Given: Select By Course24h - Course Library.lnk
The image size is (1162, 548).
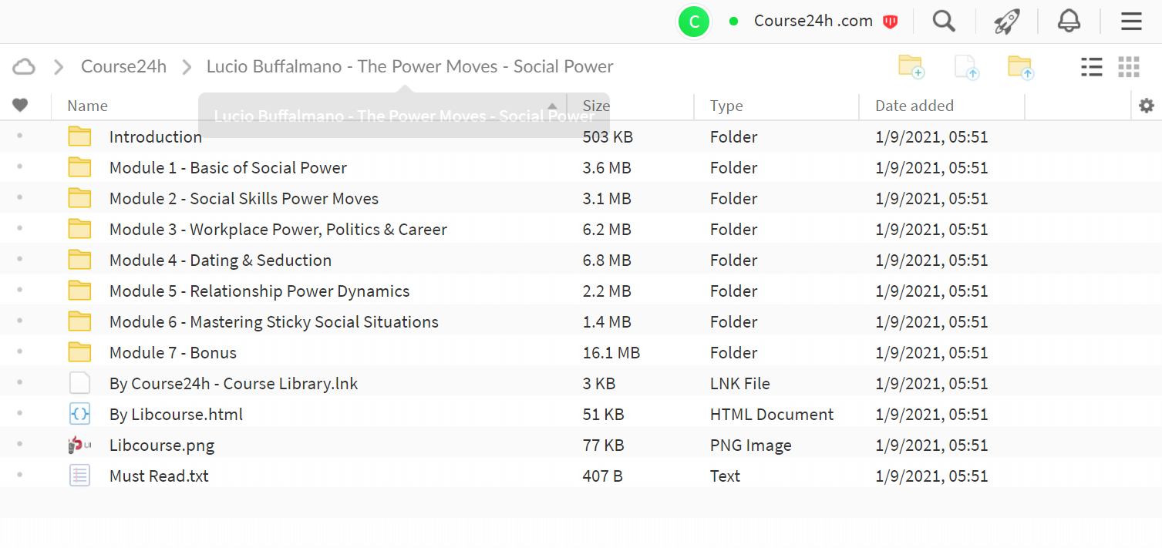Looking at the screenshot, I should (234, 383).
